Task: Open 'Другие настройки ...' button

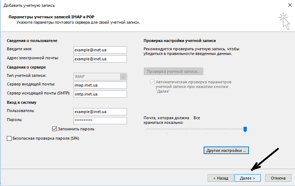Action: pyautogui.click(x=226, y=150)
